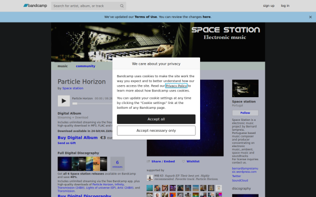The height and width of the screenshot is (197, 316).
Task: Open the Infinity album link in the discography text
Action: pos(119,184)
